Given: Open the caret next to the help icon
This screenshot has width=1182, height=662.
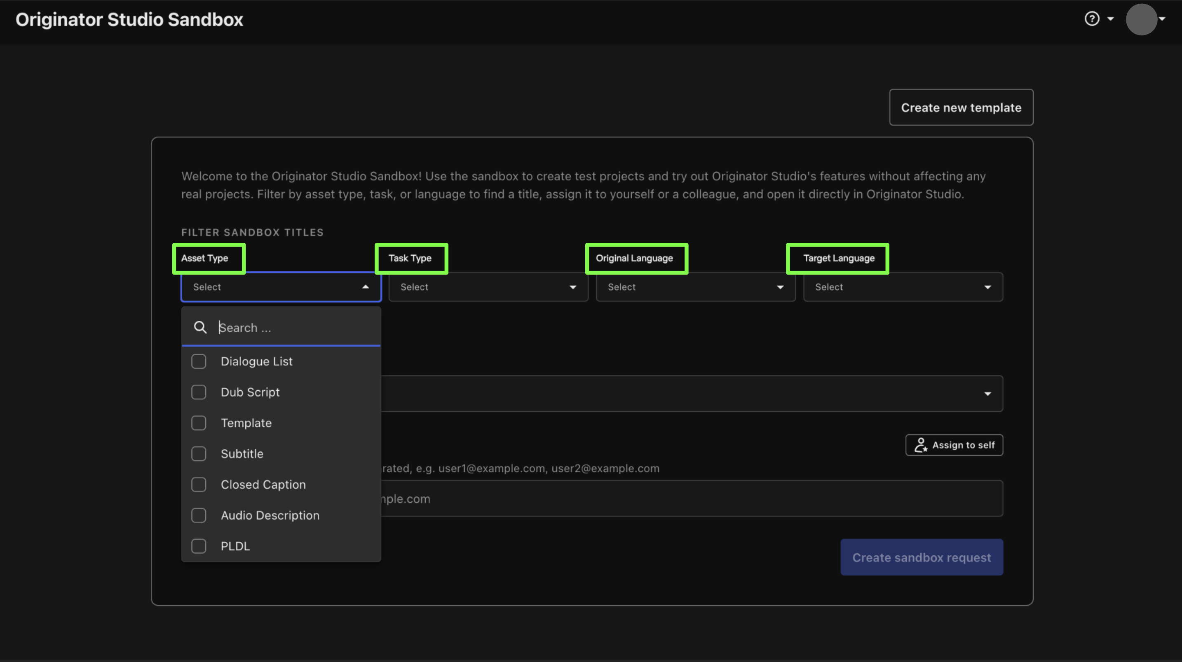Looking at the screenshot, I should tap(1110, 19).
